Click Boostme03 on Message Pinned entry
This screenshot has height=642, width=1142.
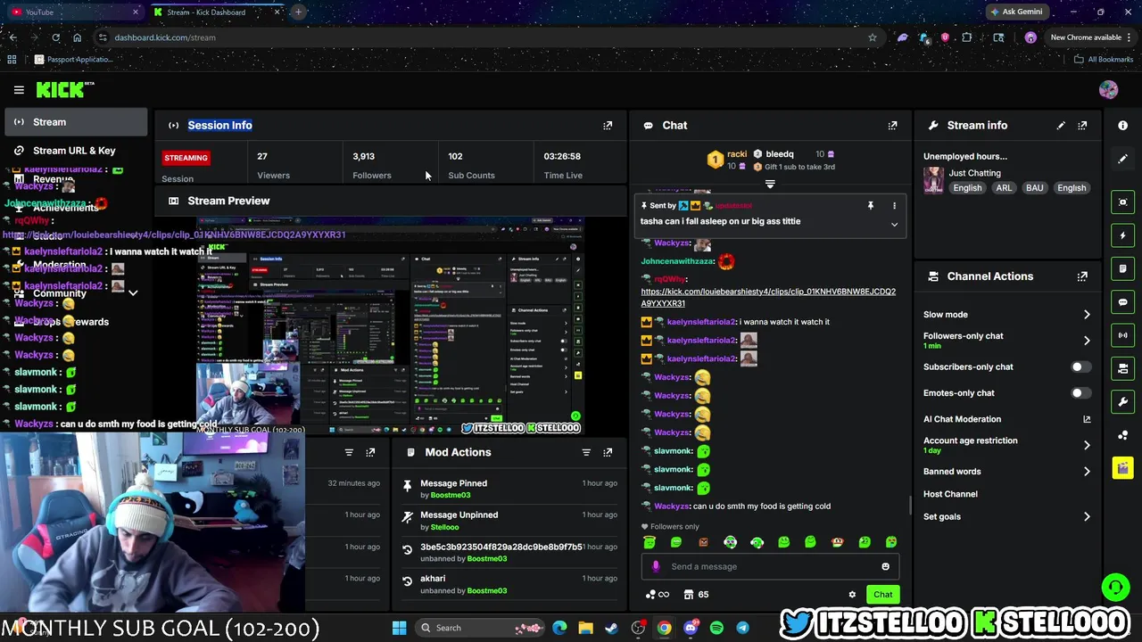tap(450, 495)
